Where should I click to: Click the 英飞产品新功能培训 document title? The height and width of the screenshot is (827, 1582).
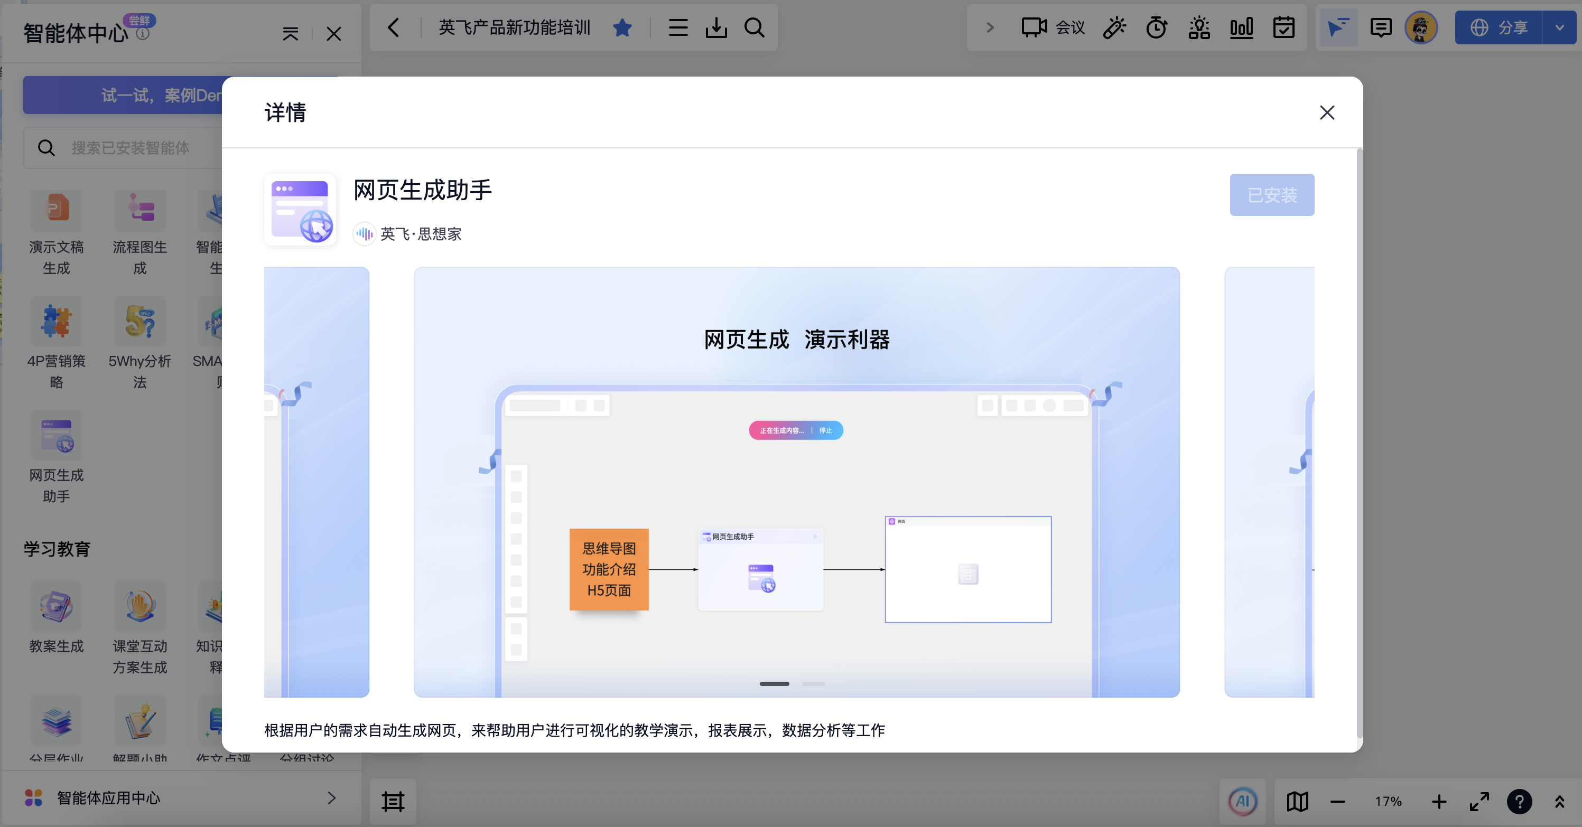click(x=514, y=27)
